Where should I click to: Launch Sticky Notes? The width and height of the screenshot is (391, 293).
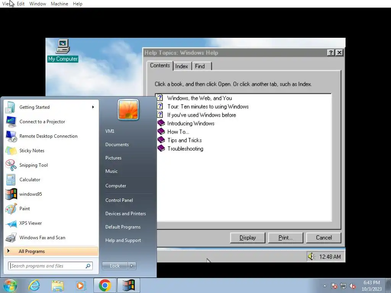[51, 150]
